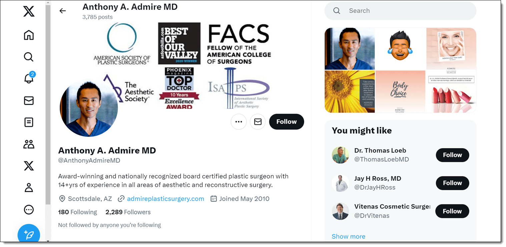The height and width of the screenshot is (247, 506).
Task: Open the Home feed
Action: (x=29, y=35)
